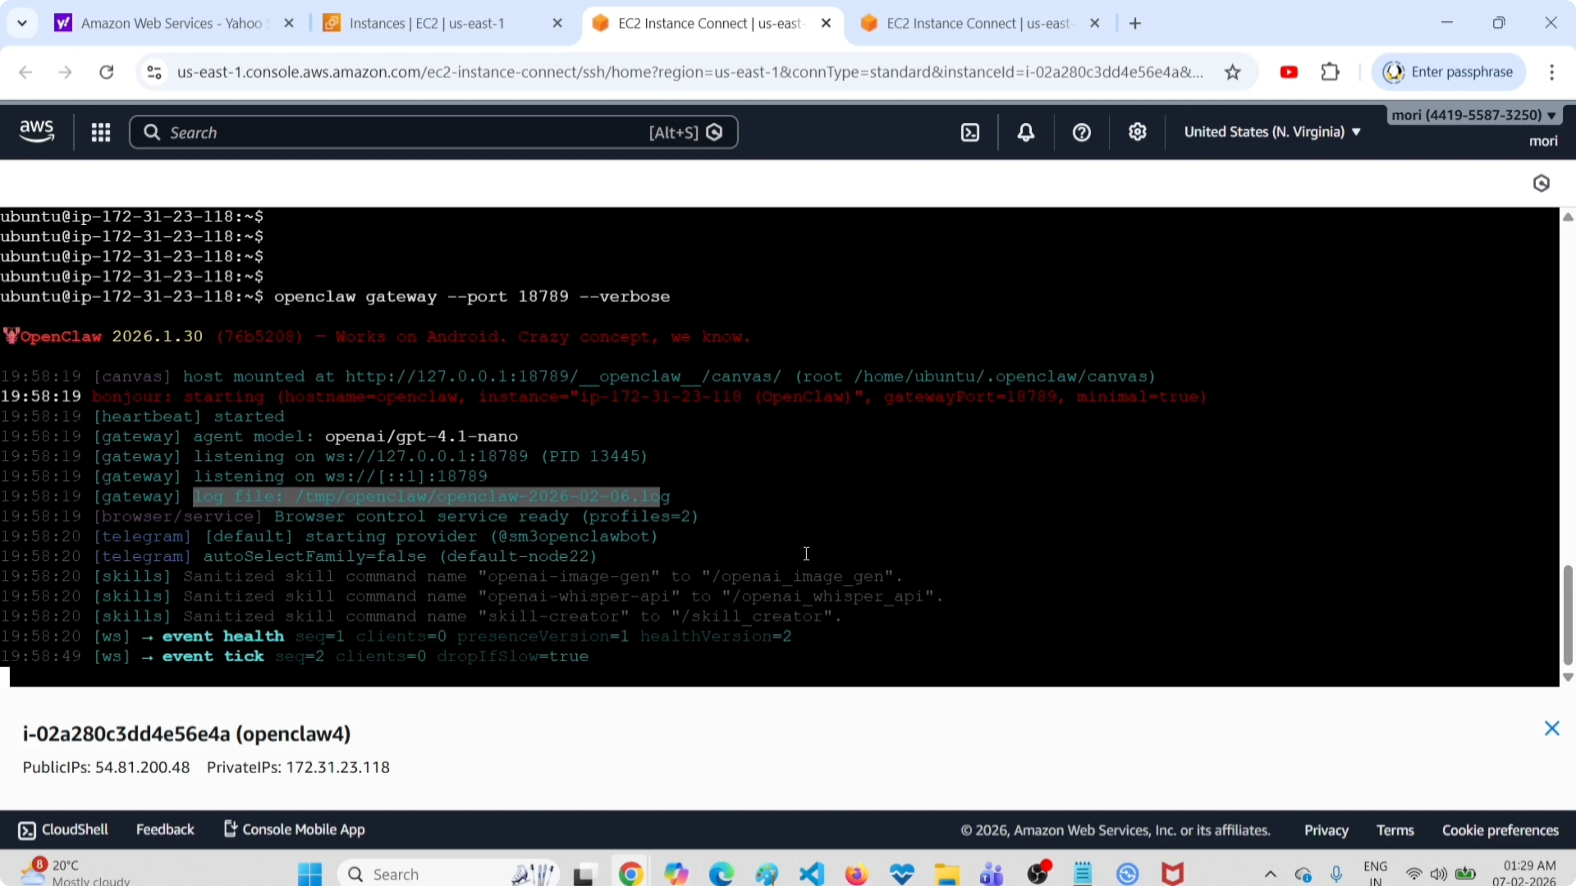Open CloudShell from top navigation icon
The width and height of the screenshot is (1576, 886).
tap(970, 132)
